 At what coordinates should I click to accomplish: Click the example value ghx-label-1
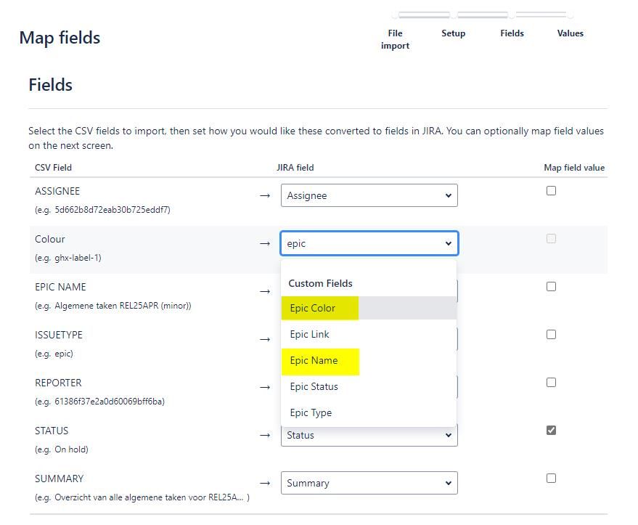pos(77,258)
